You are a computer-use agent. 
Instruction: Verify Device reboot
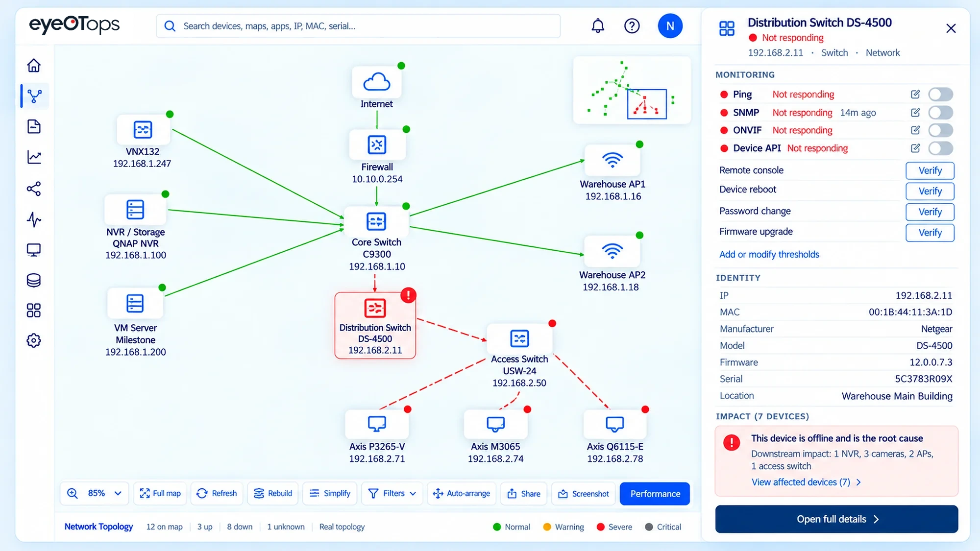pyautogui.click(x=930, y=191)
